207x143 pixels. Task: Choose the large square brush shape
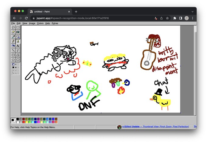point(13,68)
